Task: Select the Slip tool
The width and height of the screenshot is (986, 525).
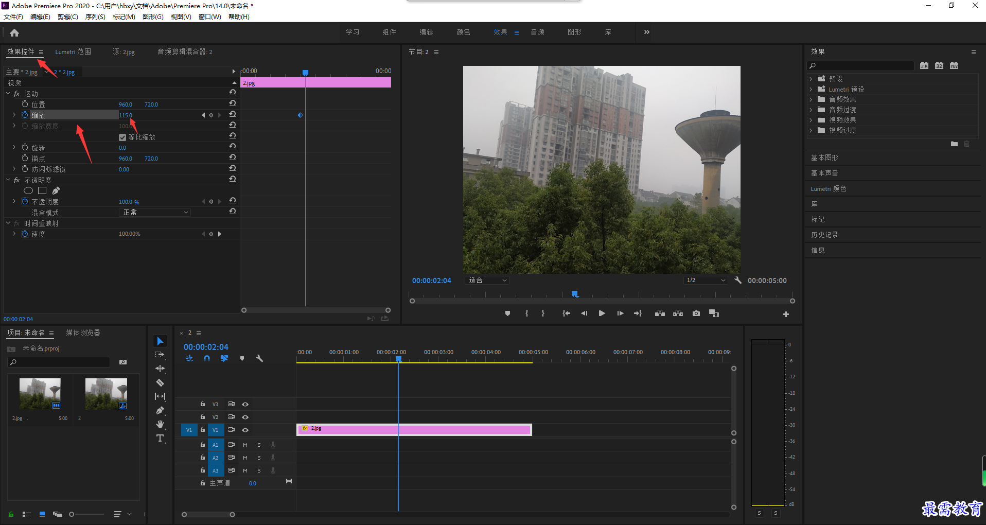Action: 160,396
